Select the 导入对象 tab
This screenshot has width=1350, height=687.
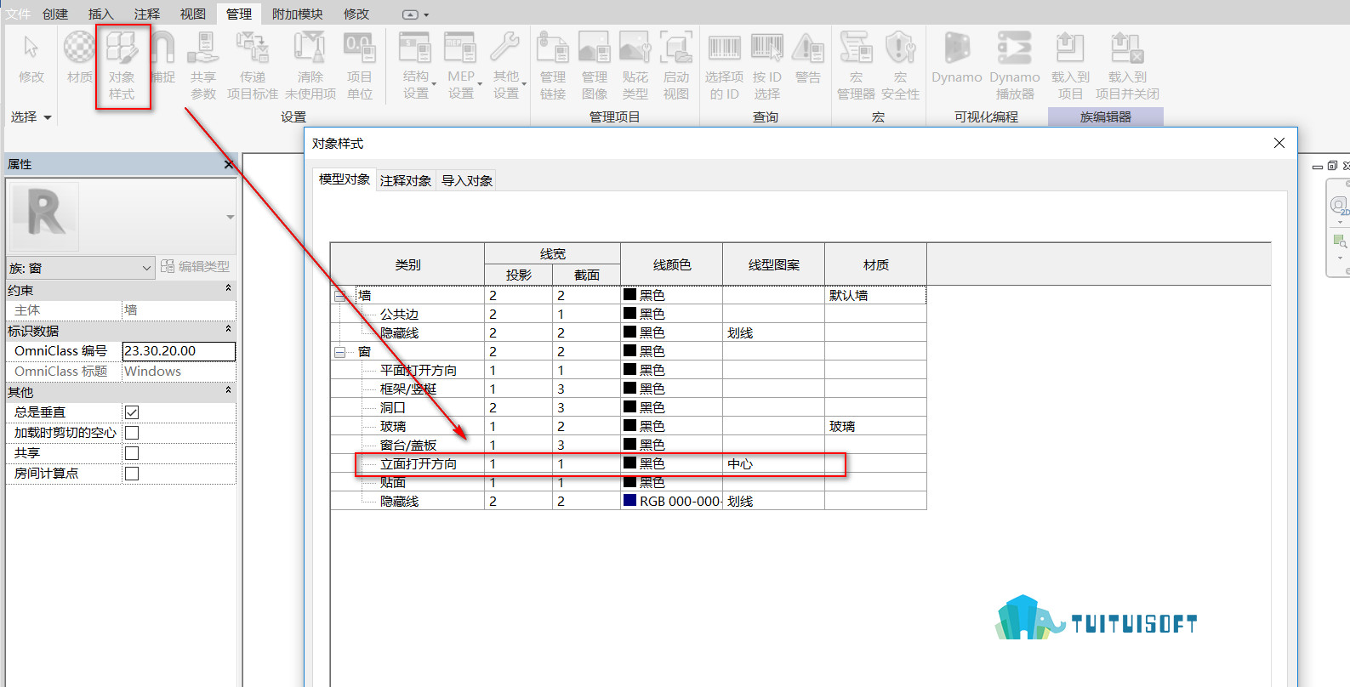pyautogui.click(x=467, y=180)
